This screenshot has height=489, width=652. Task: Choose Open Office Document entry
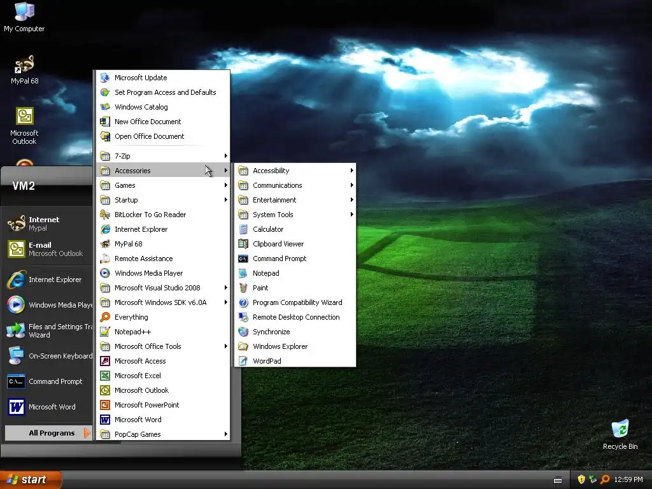163,136
